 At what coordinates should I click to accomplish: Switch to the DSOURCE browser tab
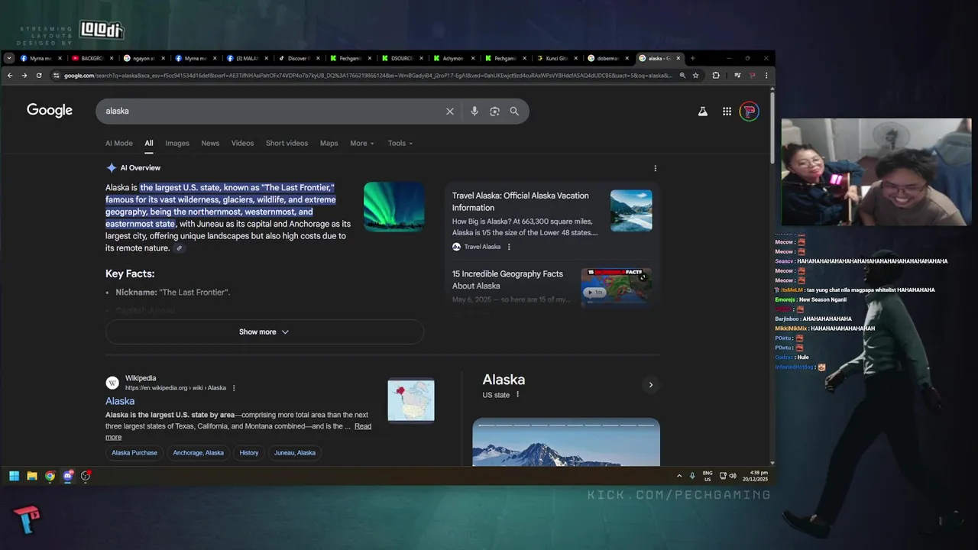(x=402, y=58)
